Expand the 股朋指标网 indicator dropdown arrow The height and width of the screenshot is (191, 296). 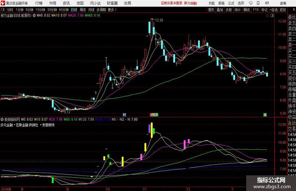[2, 119]
